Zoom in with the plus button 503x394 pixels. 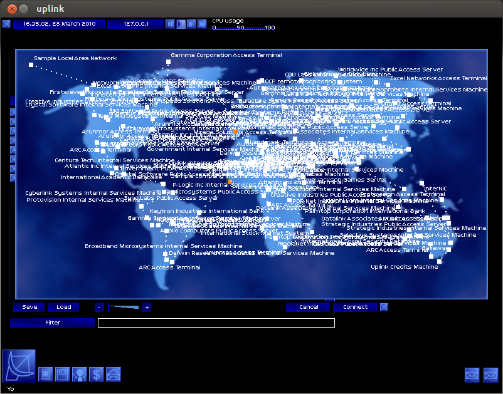pyautogui.click(x=147, y=307)
